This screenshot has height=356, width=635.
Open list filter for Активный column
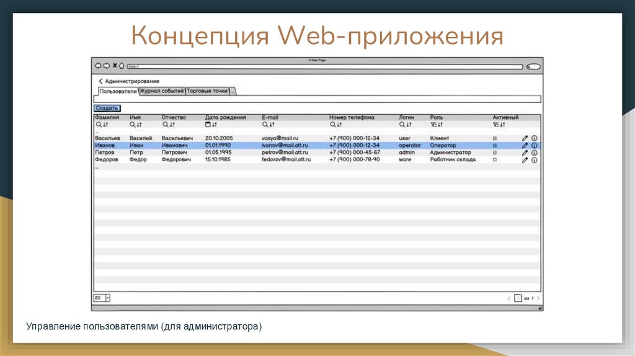(495, 125)
